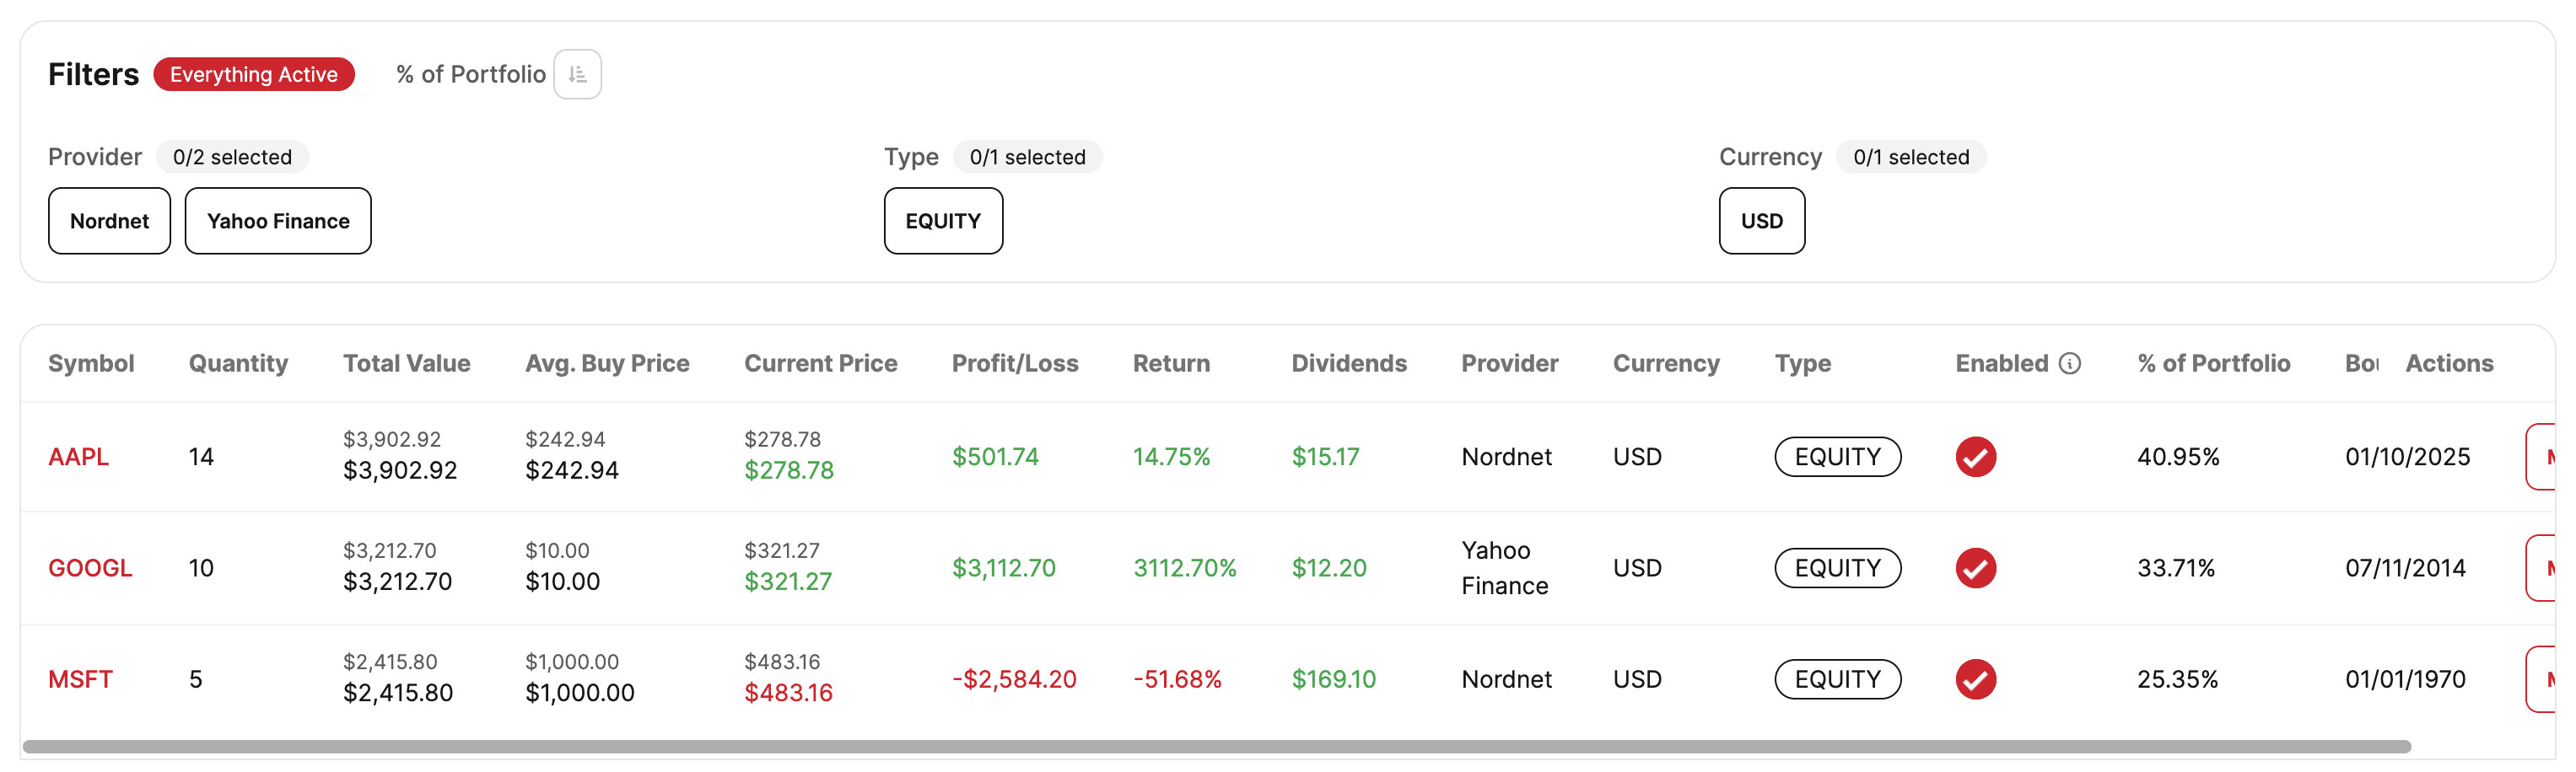Sort by Total Value column header

[406, 363]
